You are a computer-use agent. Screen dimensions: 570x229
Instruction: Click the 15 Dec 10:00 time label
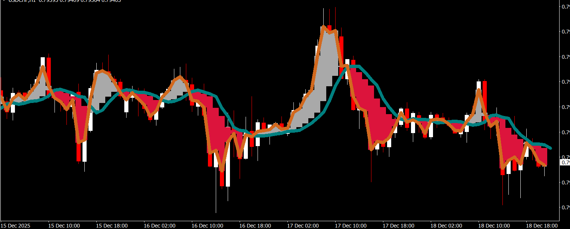[x=64, y=226]
